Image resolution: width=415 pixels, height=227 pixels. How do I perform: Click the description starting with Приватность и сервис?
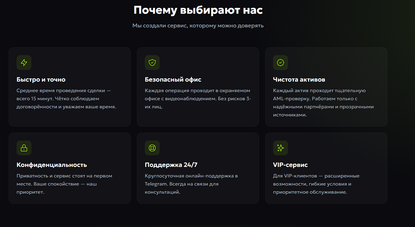pos(64,184)
